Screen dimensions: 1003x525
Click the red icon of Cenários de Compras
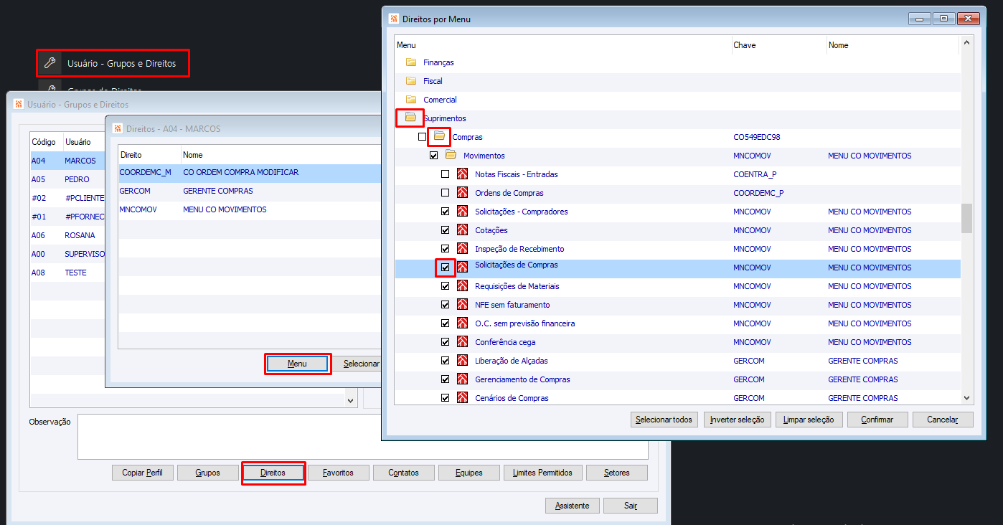[x=462, y=398]
